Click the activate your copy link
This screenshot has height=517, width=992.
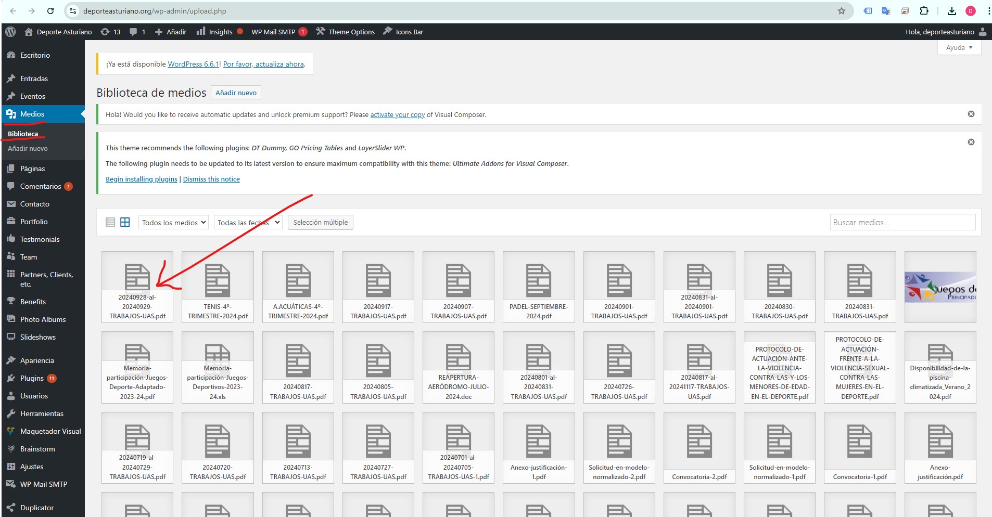pyautogui.click(x=398, y=114)
